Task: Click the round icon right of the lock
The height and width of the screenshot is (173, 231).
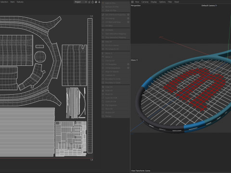Action: click(96, 2)
